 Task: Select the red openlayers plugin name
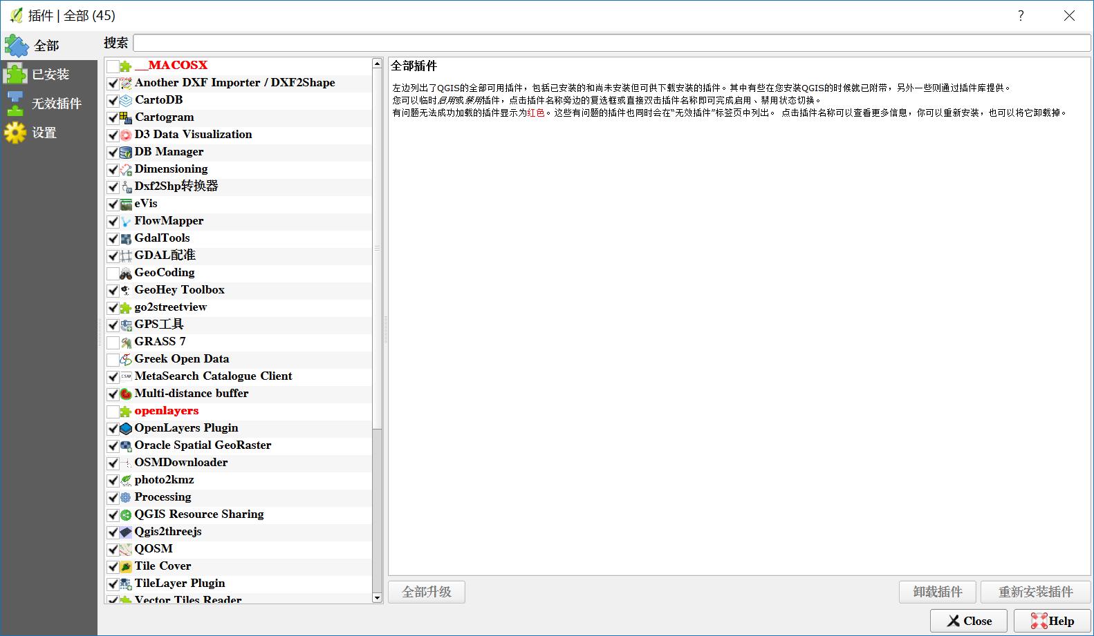coord(167,411)
